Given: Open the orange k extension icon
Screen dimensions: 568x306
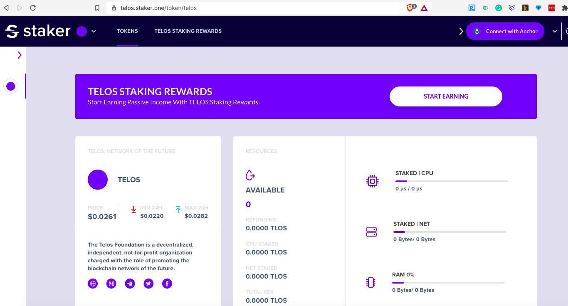Looking at the screenshot, I should click(525, 7).
